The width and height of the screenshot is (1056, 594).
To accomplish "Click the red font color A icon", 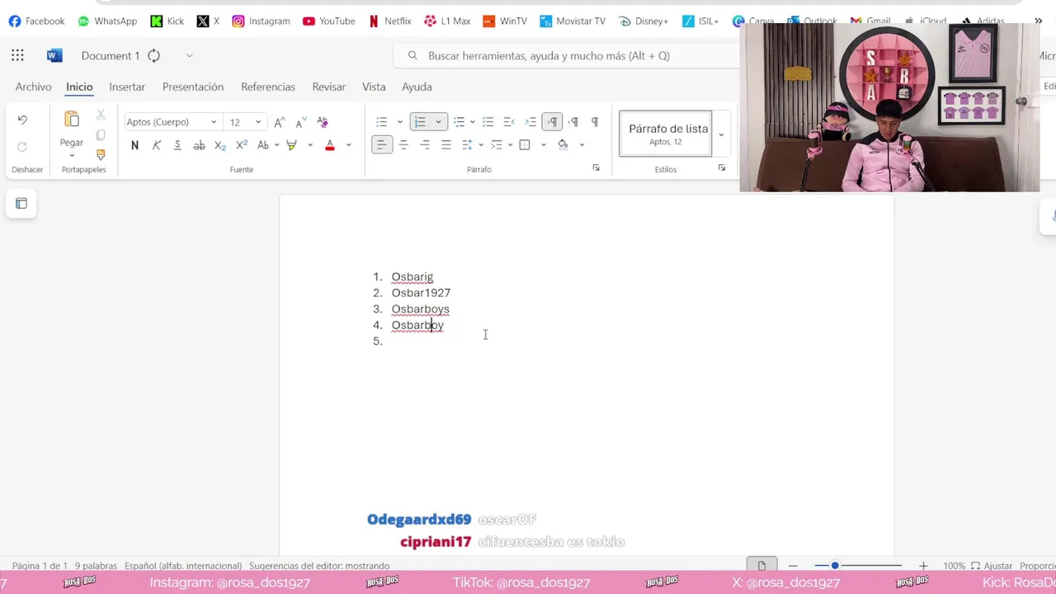I will click(330, 145).
